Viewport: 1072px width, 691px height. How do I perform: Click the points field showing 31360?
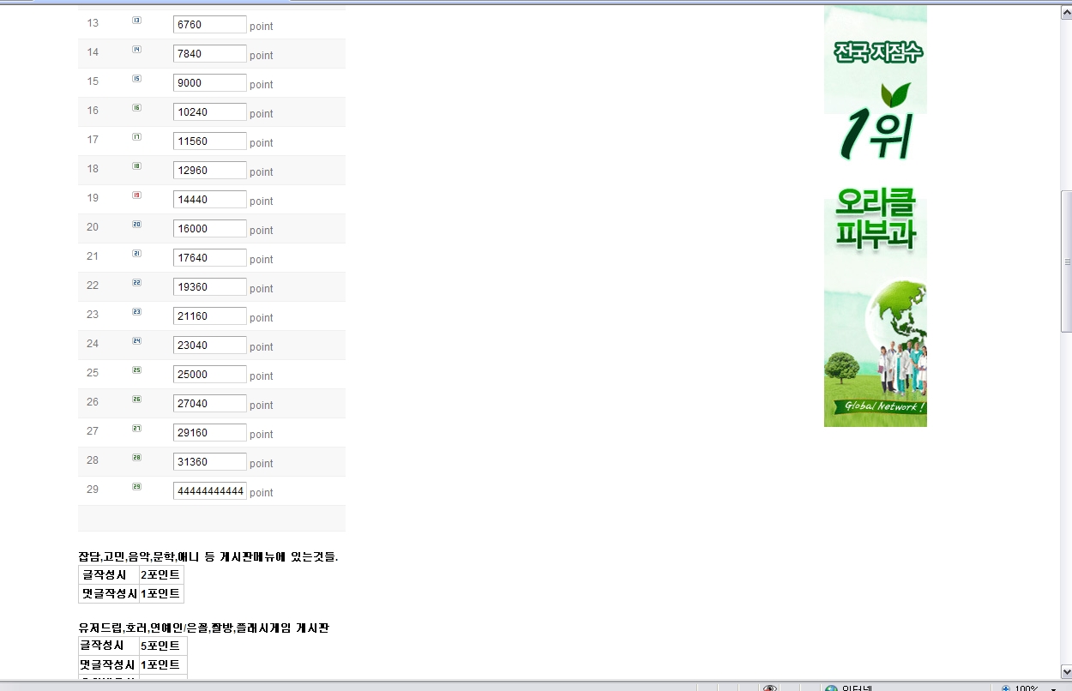click(x=210, y=462)
